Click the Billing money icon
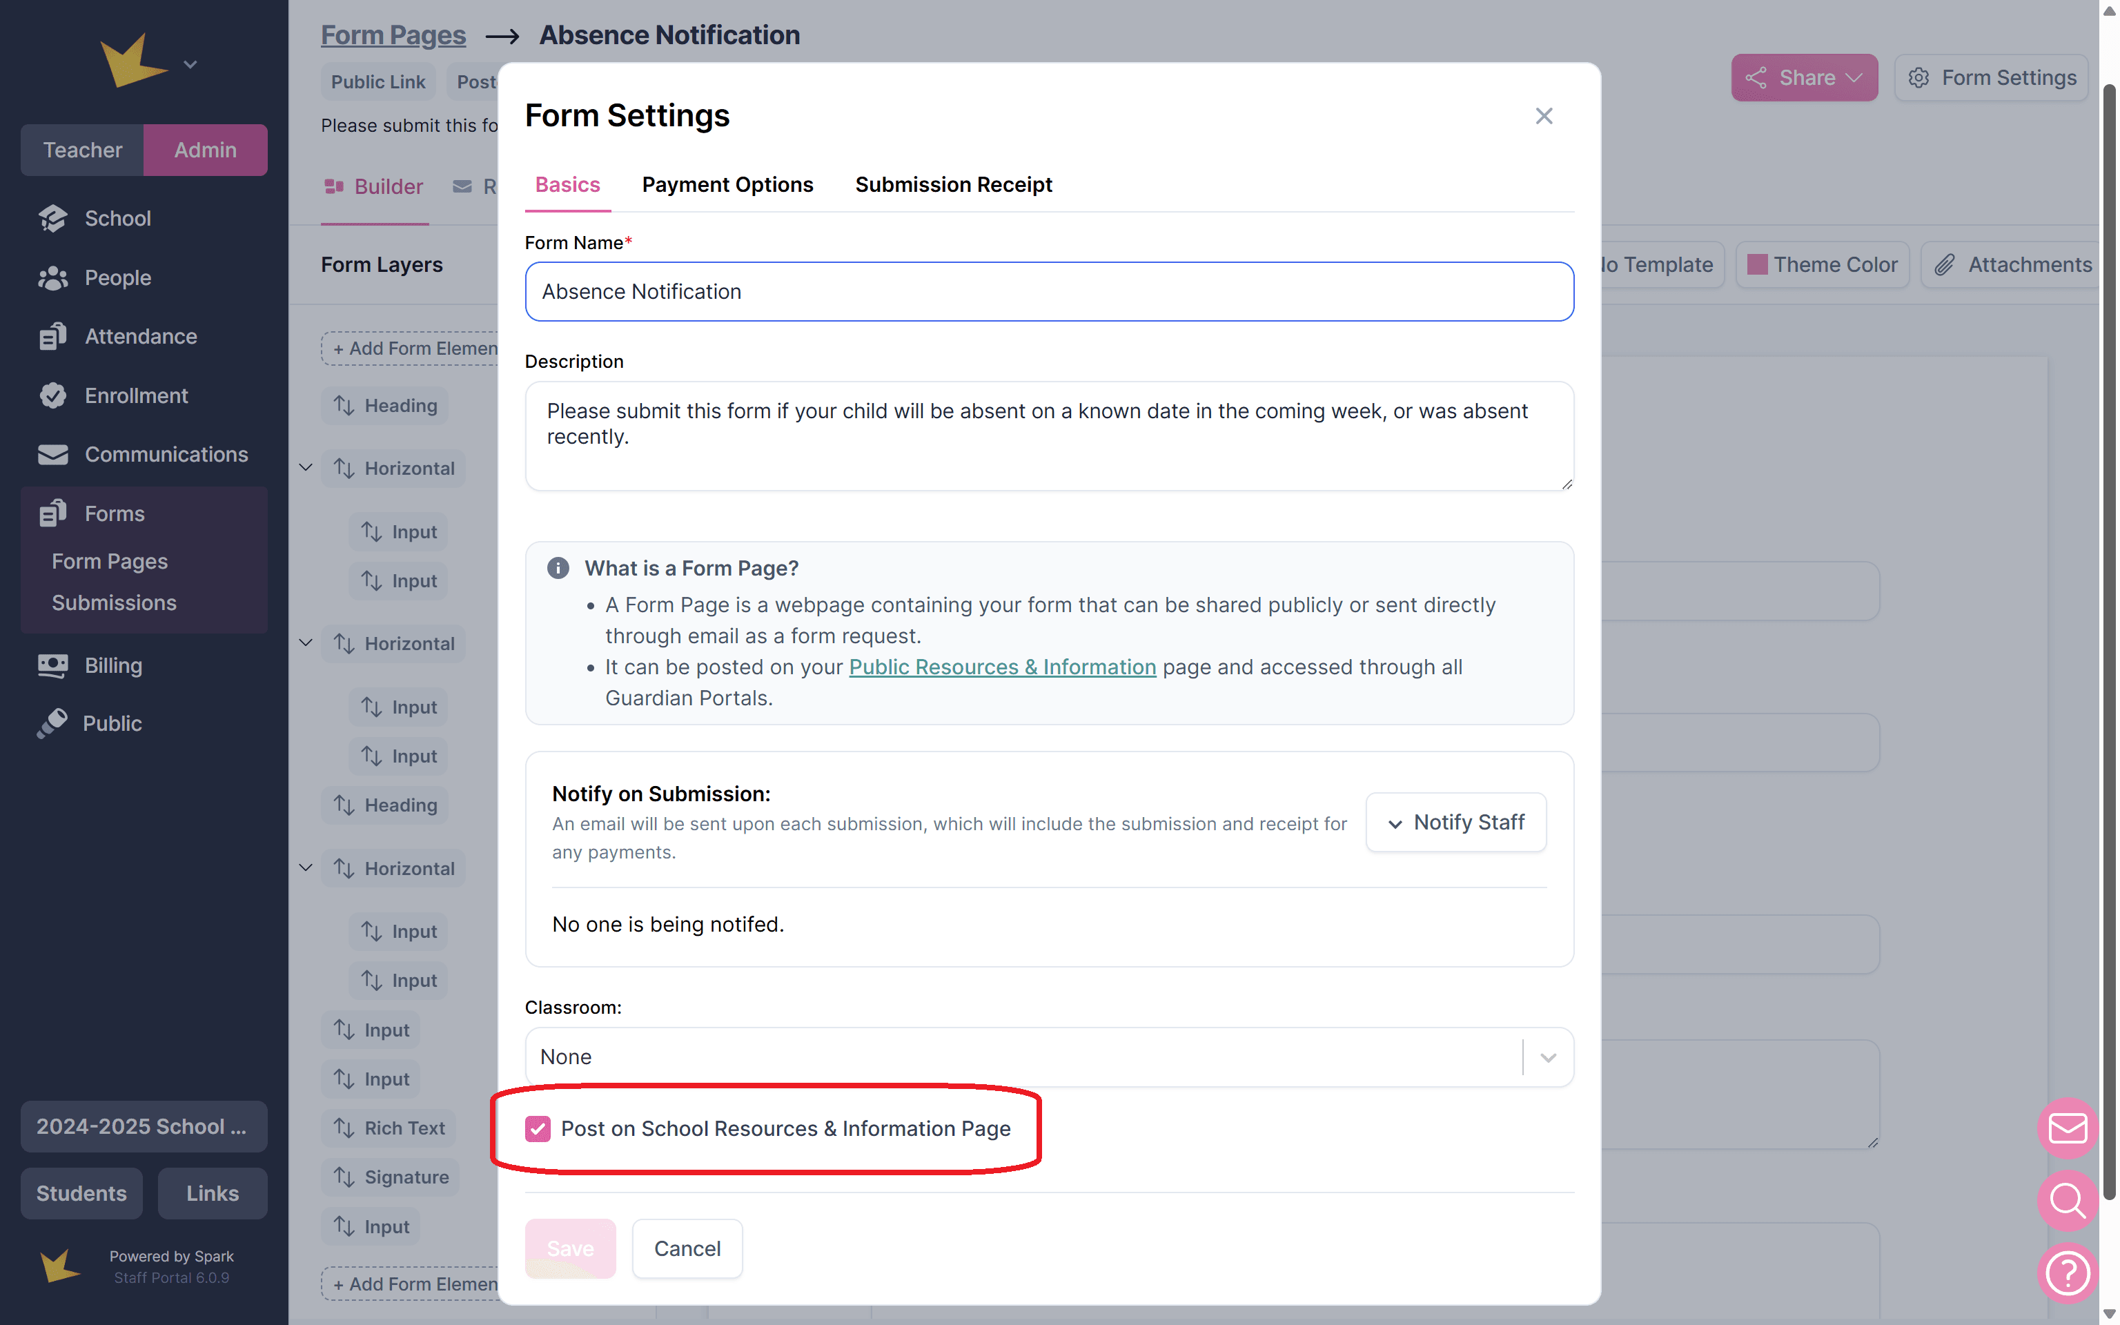The height and width of the screenshot is (1325, 2120). coord(52,665)
